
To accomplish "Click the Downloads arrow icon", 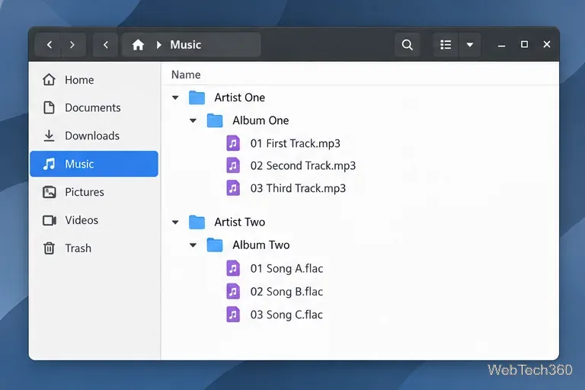I will 49,136.
